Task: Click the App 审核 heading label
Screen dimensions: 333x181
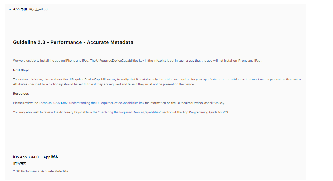Action: tap(20, 9)
